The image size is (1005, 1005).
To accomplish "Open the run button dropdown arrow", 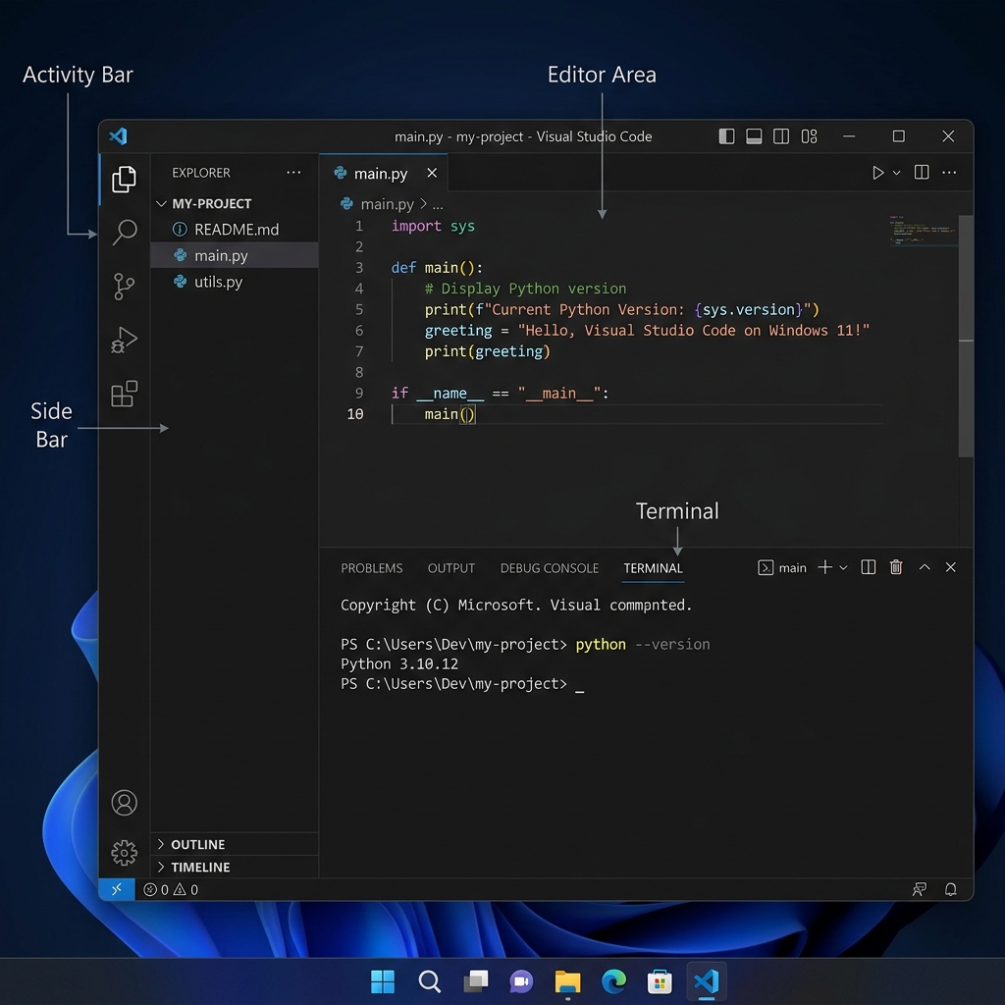I will click(x=897, y=173).
